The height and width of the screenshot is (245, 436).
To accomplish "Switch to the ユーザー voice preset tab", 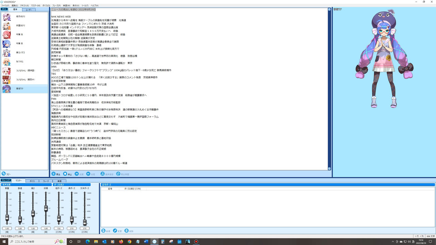I will 29,10.
